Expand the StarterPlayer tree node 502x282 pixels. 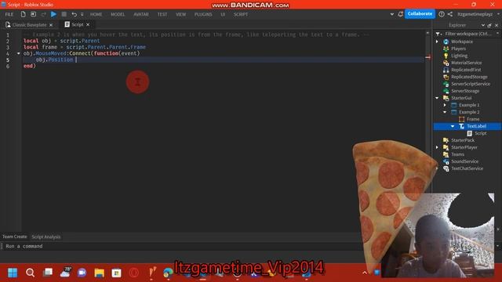point(438,147)
